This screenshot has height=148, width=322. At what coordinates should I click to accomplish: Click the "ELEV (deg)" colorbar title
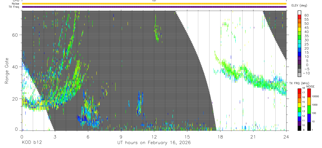299,5
